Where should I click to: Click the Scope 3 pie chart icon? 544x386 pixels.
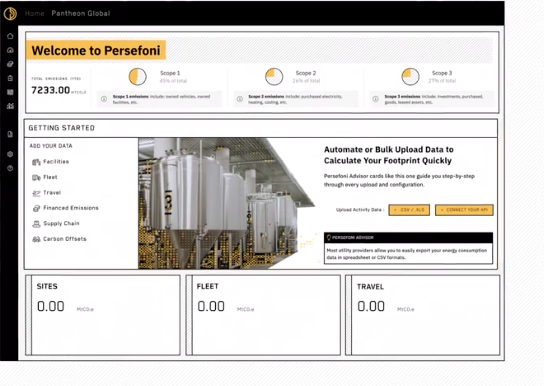click(x=410, y=77)
